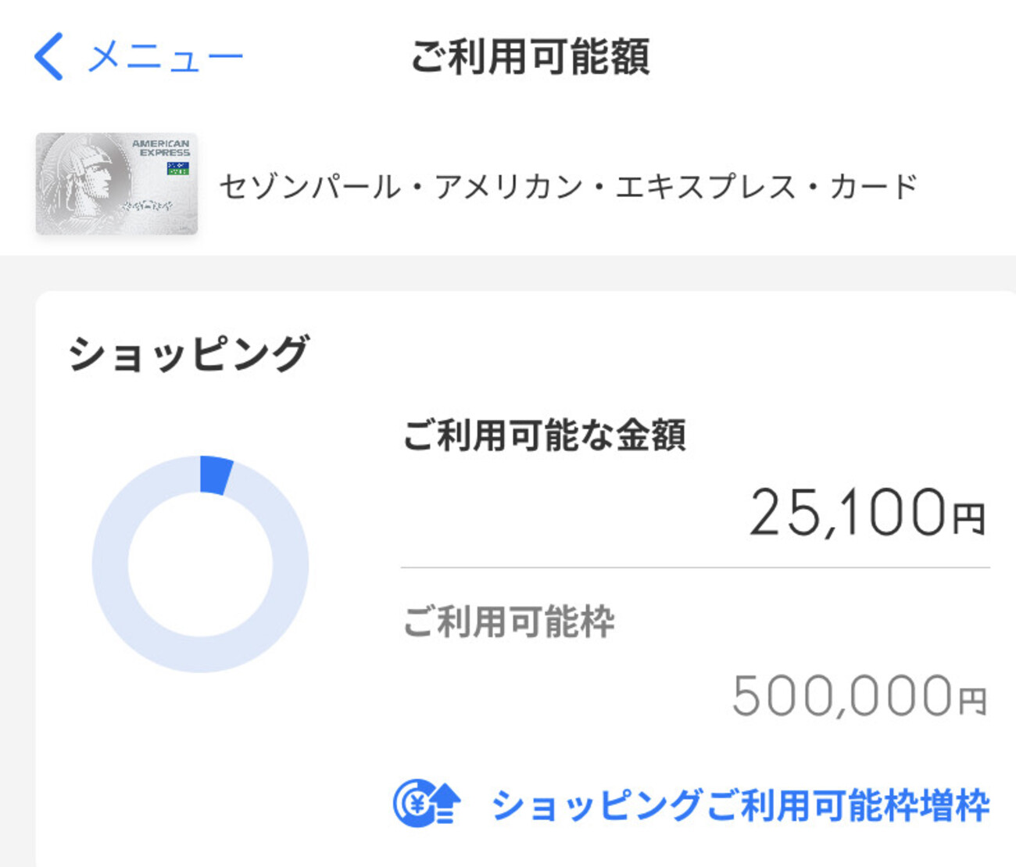Tap the ショッピング section heading
Viewport: 1016px width, 867px height.
tap(188, 353)
